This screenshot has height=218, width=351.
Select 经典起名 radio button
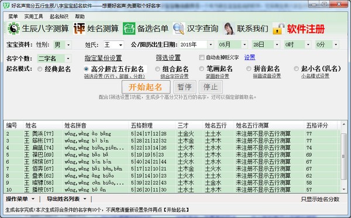pos(40,69)
